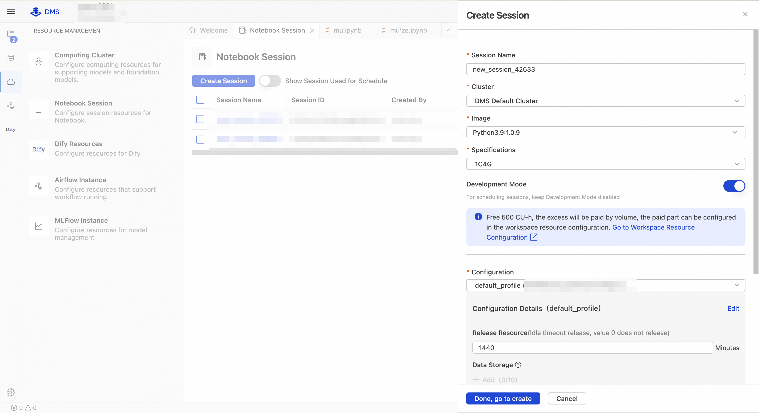This screenshot has height=413, width=759.
Task: Click the MLFlow Instance chart icon
Action: [x=39, y=226]
